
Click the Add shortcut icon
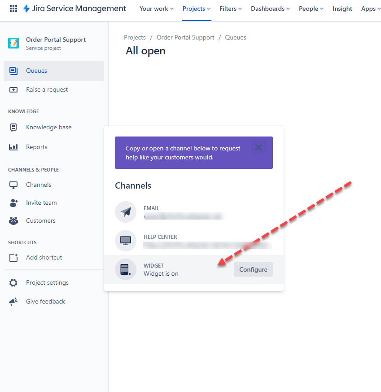coord(13,257)
